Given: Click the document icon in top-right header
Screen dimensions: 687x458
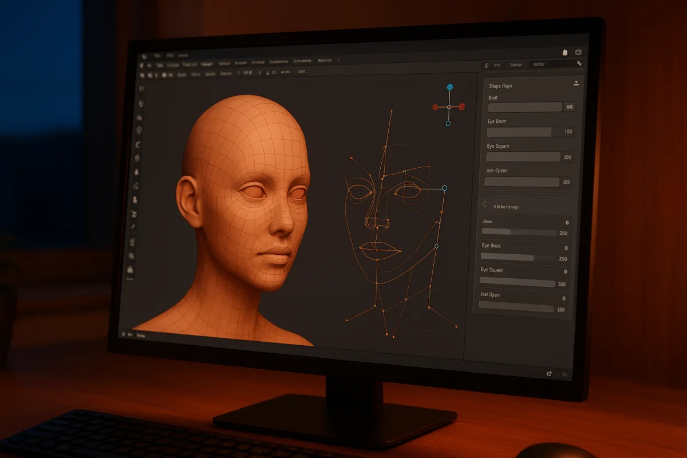Looking at the screenshot, I should [564, 52].
